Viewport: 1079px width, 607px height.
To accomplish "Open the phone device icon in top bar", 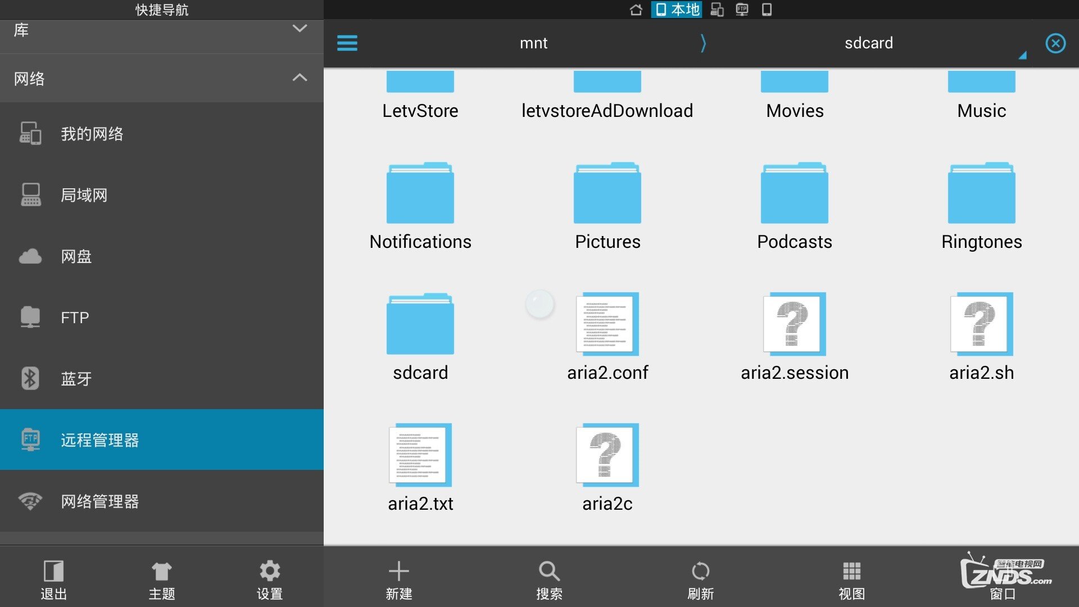I will coord(767,10).
